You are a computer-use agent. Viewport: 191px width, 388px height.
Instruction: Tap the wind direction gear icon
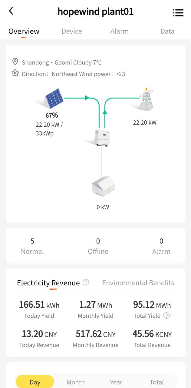pyautogui.click(x=15, y=73)
